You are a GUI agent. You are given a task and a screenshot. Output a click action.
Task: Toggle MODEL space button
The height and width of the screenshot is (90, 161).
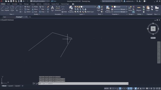106,88
